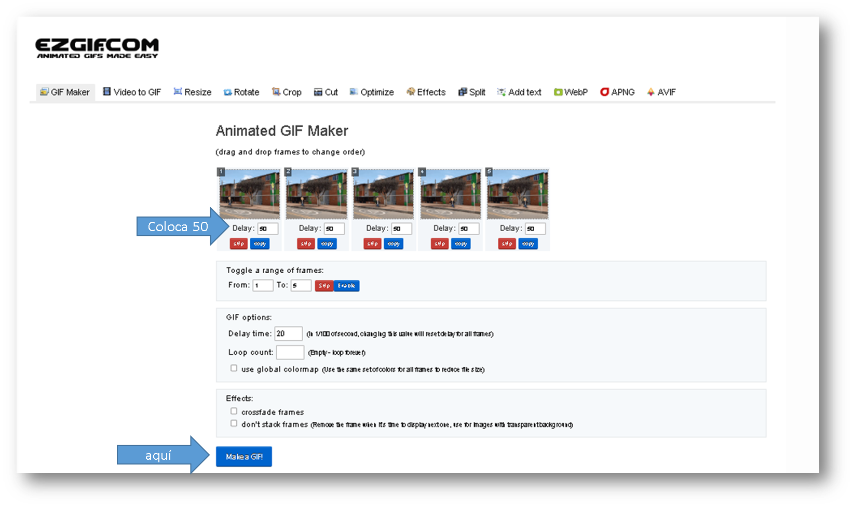The width and height of the screenshot is (853, 507).
Task: Open the Optimize tool
Action: 372,92
